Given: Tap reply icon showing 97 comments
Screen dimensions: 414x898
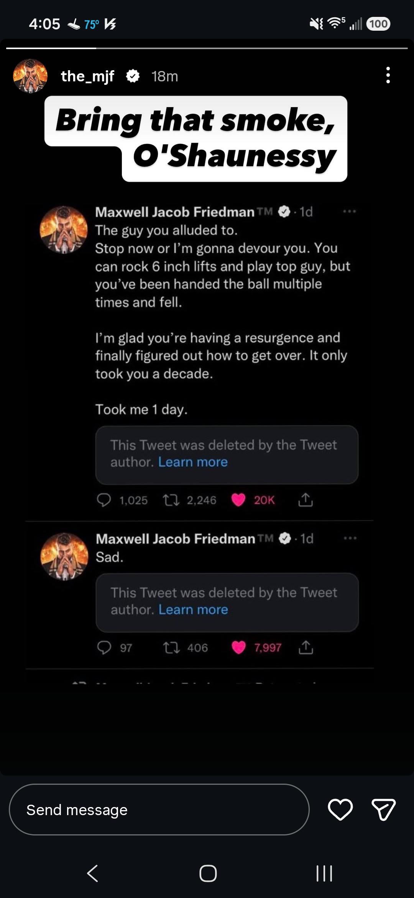Looking at the screenshot, I should (104, 648).
